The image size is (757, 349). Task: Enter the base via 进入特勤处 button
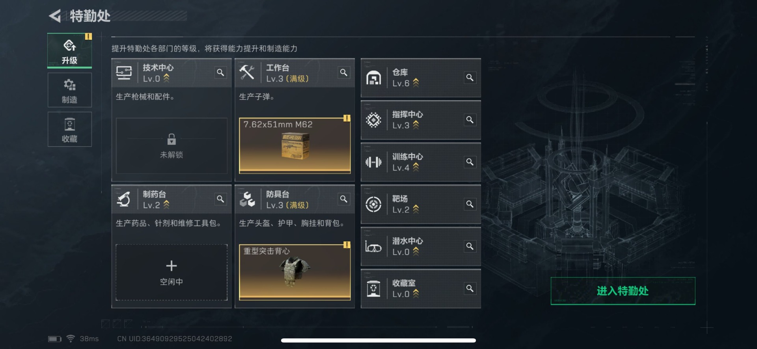point(623,291)
